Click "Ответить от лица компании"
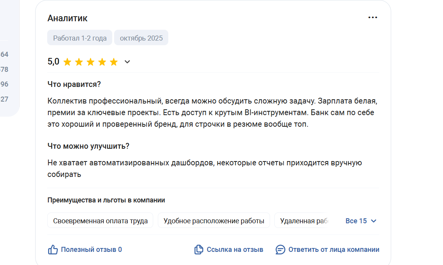This screenshot has width=443, height=265. point(334,250)
